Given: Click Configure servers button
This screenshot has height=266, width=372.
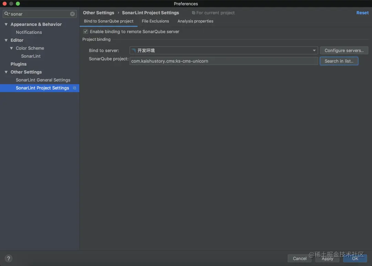Looking at the screenshot, I should [344, 50].
